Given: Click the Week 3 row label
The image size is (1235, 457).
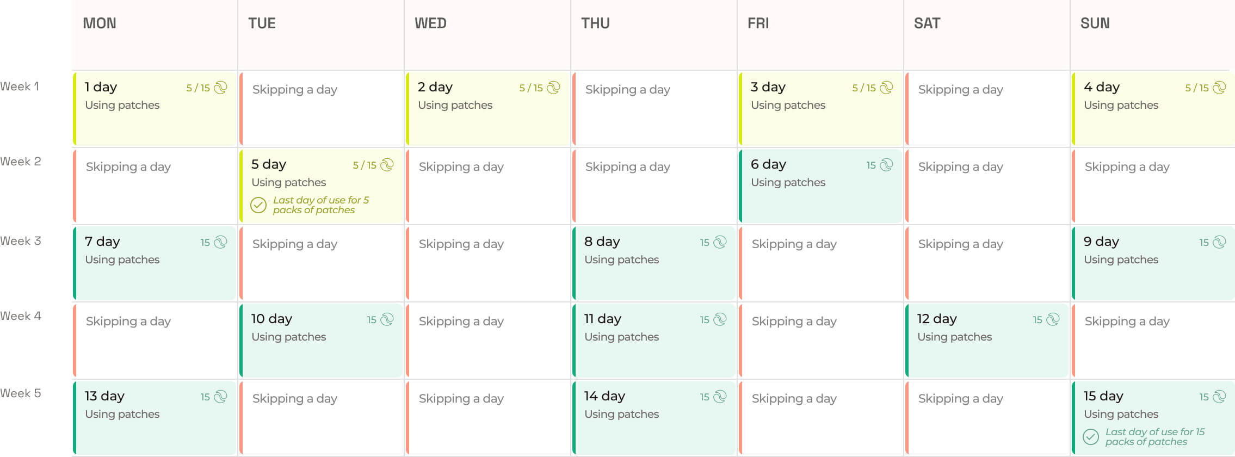Looking at the screenshot, I should click(21, 241).
